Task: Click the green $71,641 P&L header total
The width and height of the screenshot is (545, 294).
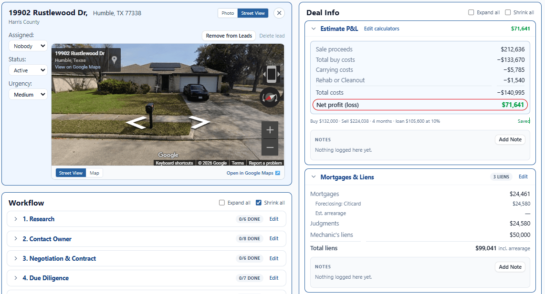Action: (x=520, y=29)
